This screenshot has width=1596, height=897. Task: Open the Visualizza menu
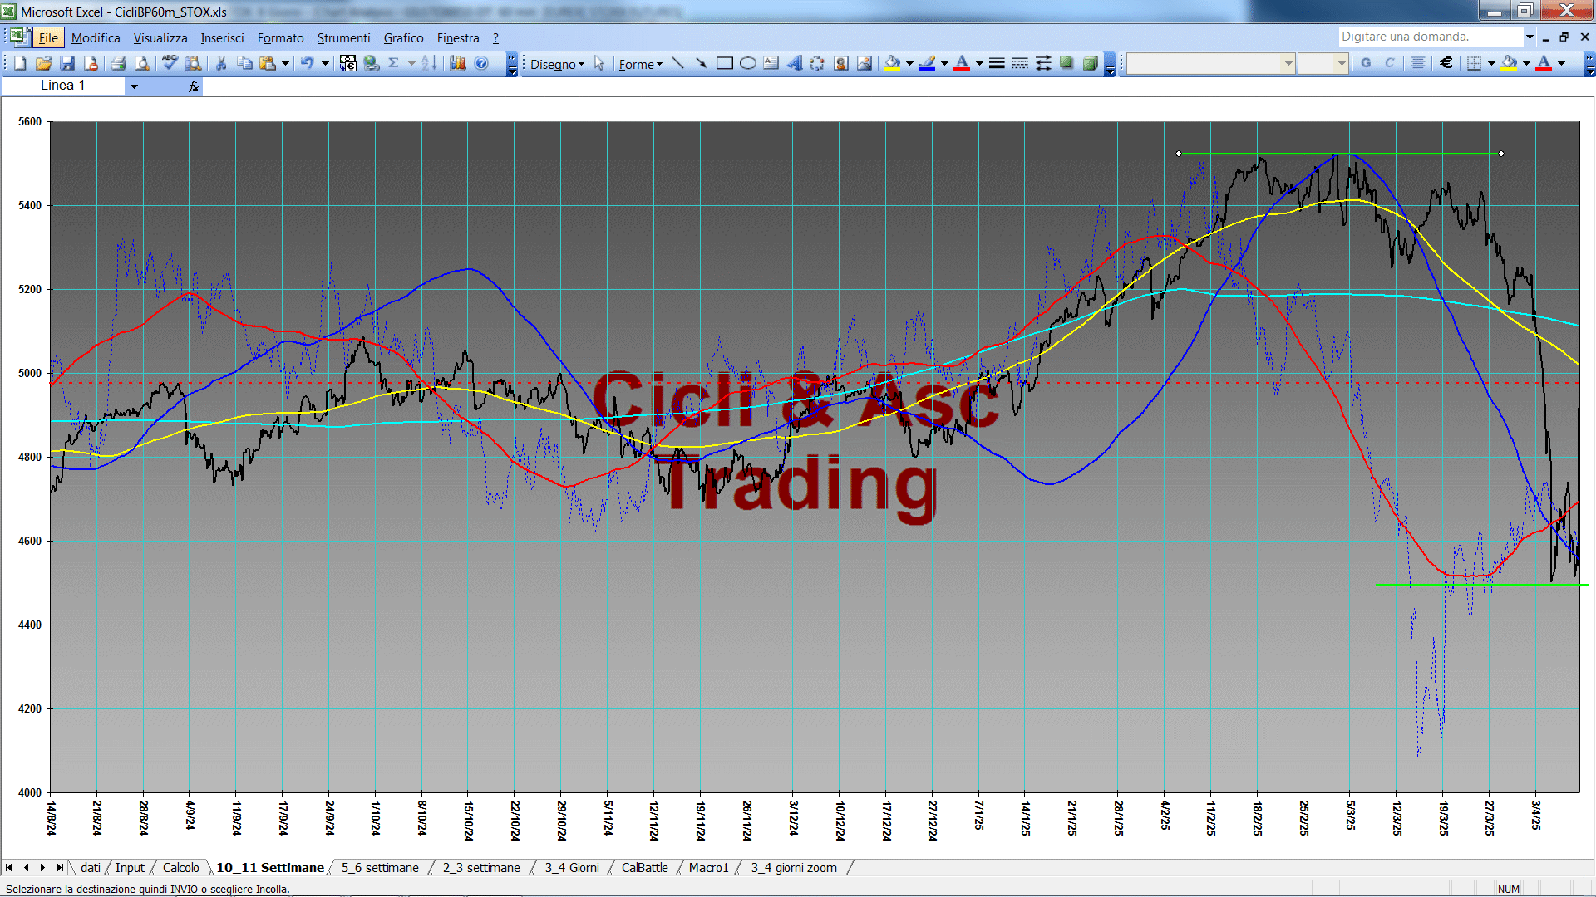click(160, 37)
